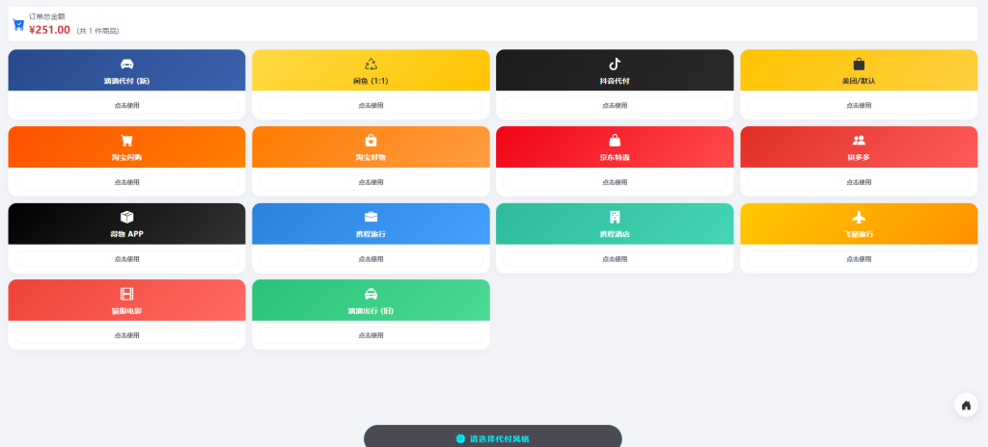
Task: Click 点击使用 under 淘宝好物
Action: (x=371, y=182)
